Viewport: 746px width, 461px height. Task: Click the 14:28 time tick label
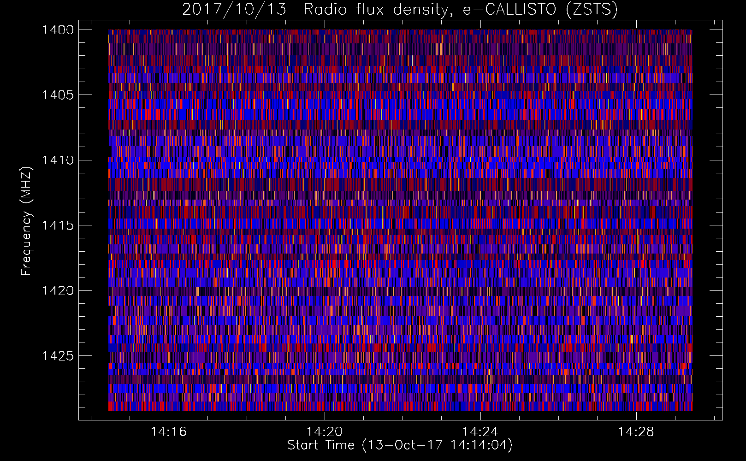[636, 431]
